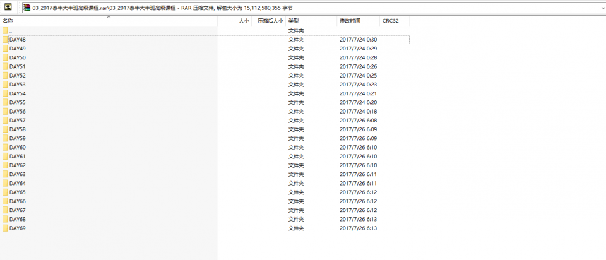Click the DAY50 folder name
Viewport: 606px width, 260px height.
click(18, 57)
